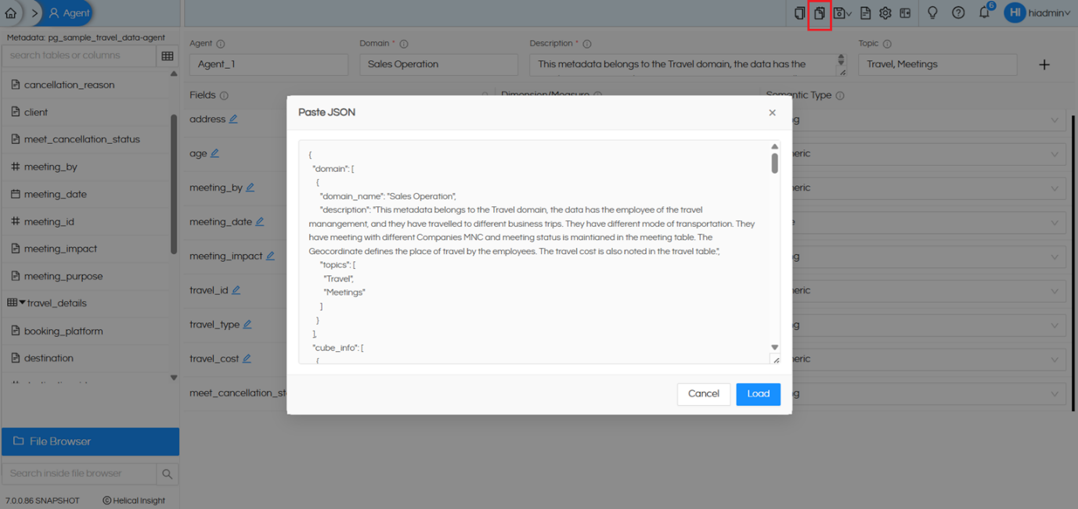The height and width of the screenshot is (509, 1078).
Task: Open the help question mark icon
Action: click(958, 13)
